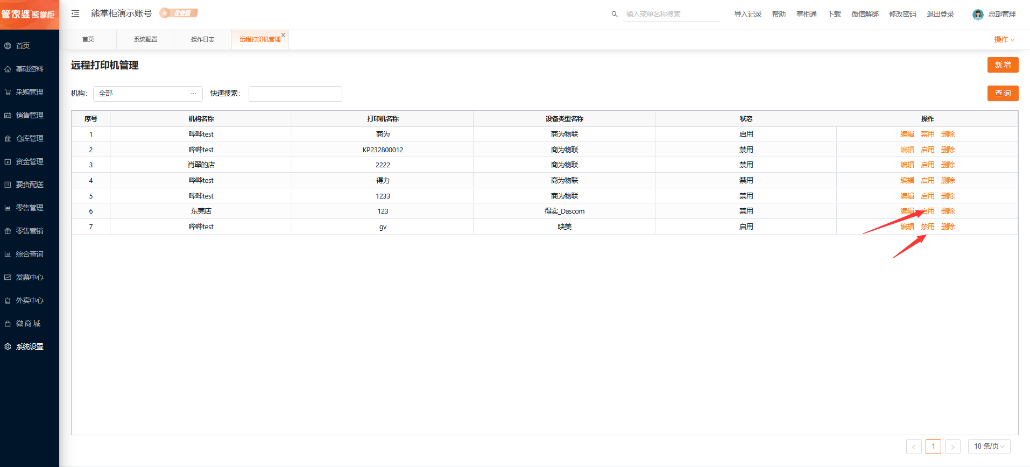Switch to the 操作日志 tab
The width and height of the screenshot is (1030, 467).
[203, 39]
